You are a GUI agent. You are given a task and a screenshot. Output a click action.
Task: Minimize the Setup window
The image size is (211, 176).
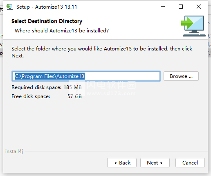(x=163, y=7)
